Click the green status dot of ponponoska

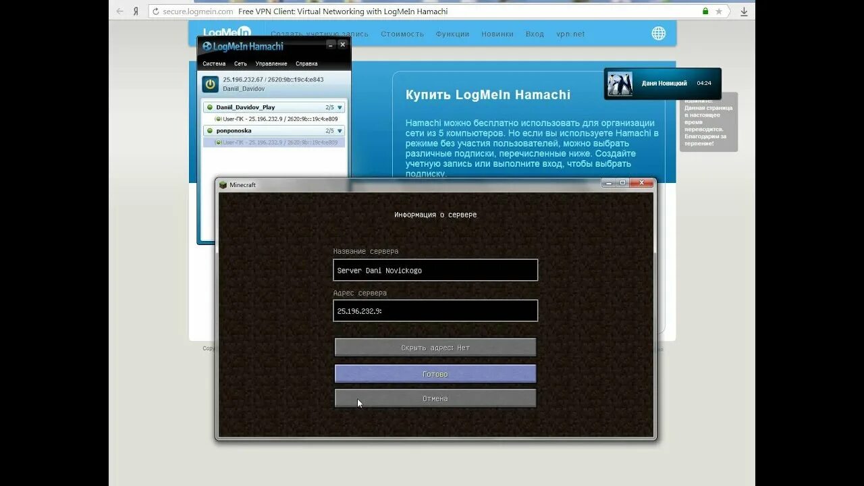pyautogui.click(x=210, y=131)
